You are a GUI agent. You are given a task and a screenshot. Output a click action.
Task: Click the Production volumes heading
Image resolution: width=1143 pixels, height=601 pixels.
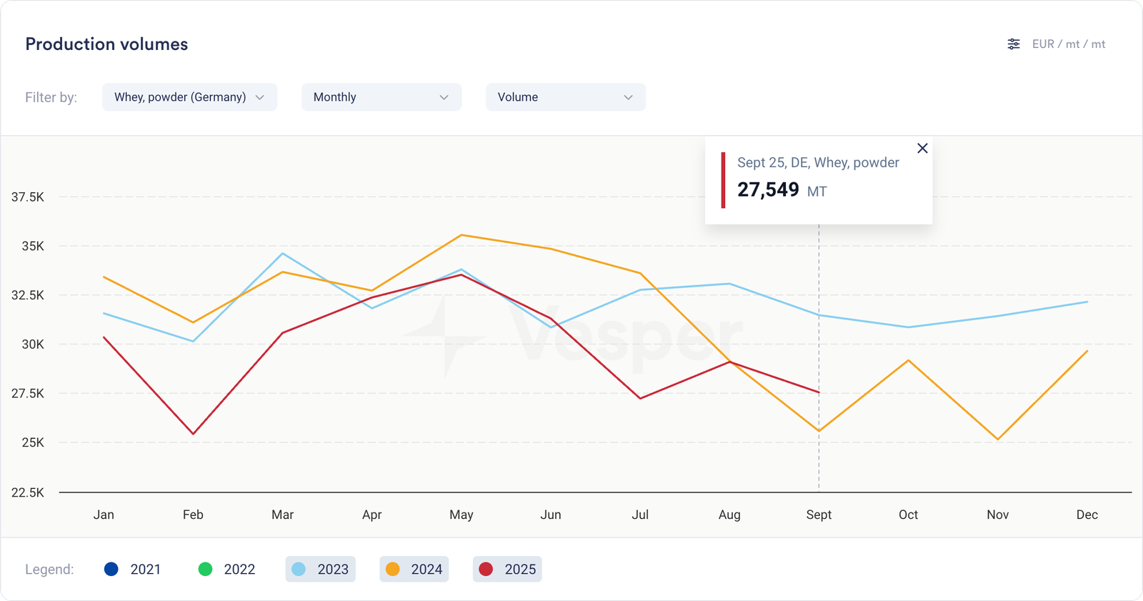click(106, 44)
